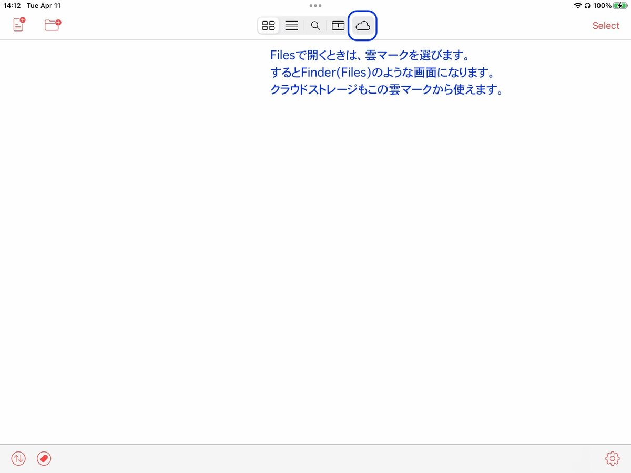The height and width of the screenshot is (473, 631).
Task: Tap the Select button
Action: coord(606,26)
